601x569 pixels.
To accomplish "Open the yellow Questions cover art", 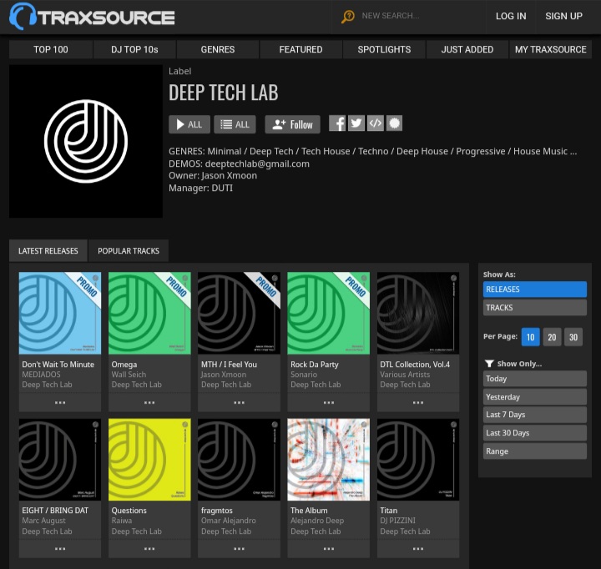I will click(x=149, y=460).
